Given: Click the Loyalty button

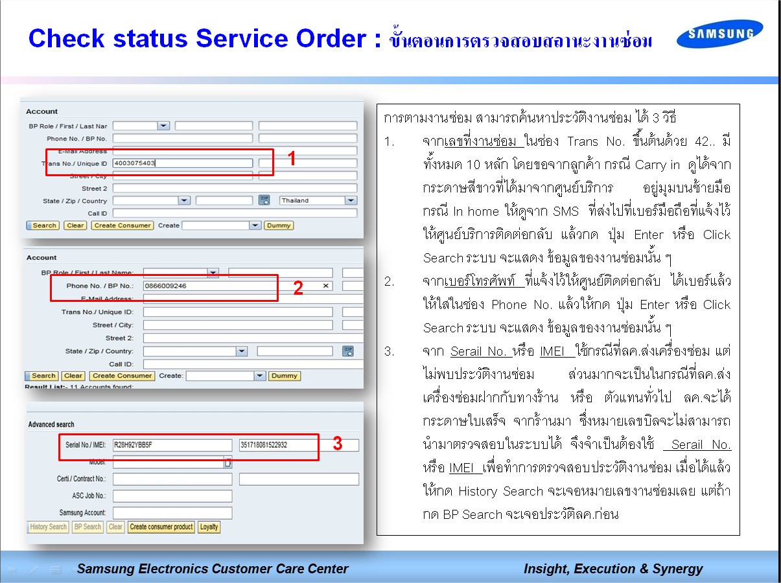Looking at the screenshot, I should 209,527.
